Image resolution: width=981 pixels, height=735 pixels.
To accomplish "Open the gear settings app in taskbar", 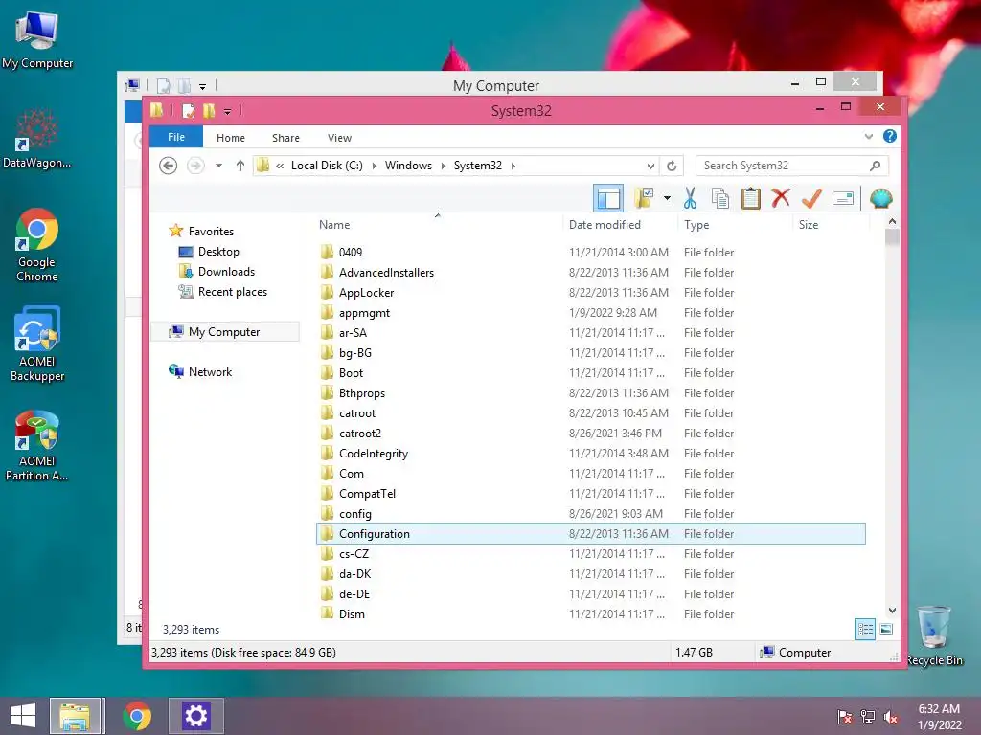I will coord(195,716).
